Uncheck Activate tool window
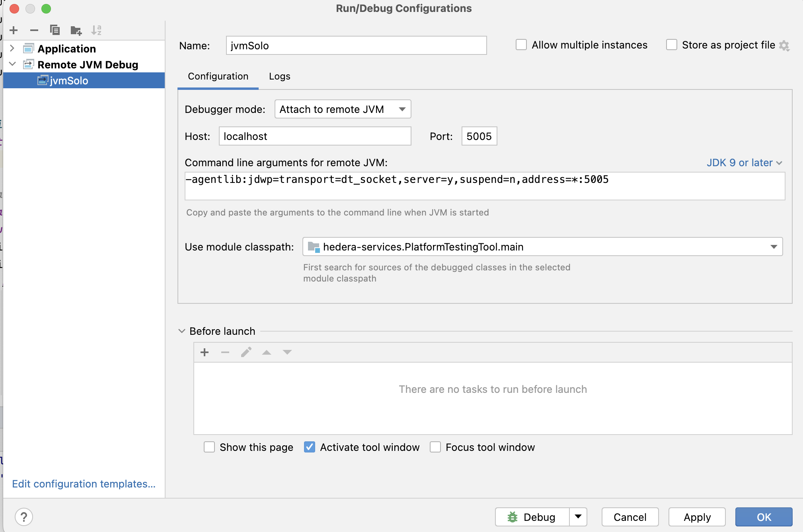 click(x=309, y=447)
